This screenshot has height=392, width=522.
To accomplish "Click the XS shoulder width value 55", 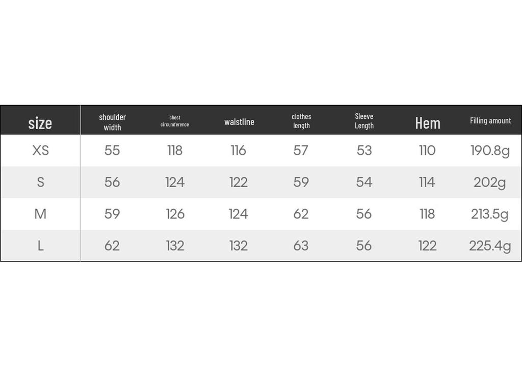I will pos(112,151).
